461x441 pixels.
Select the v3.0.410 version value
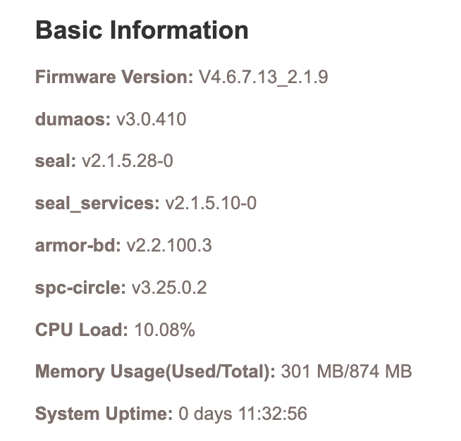tap(151, 119)
